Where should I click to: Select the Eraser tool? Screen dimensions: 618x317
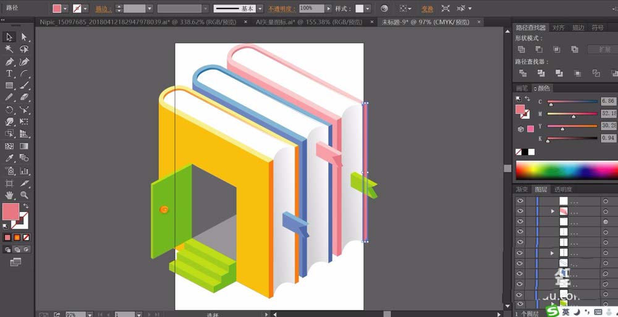pyautogui.click(x=24, y=98)
